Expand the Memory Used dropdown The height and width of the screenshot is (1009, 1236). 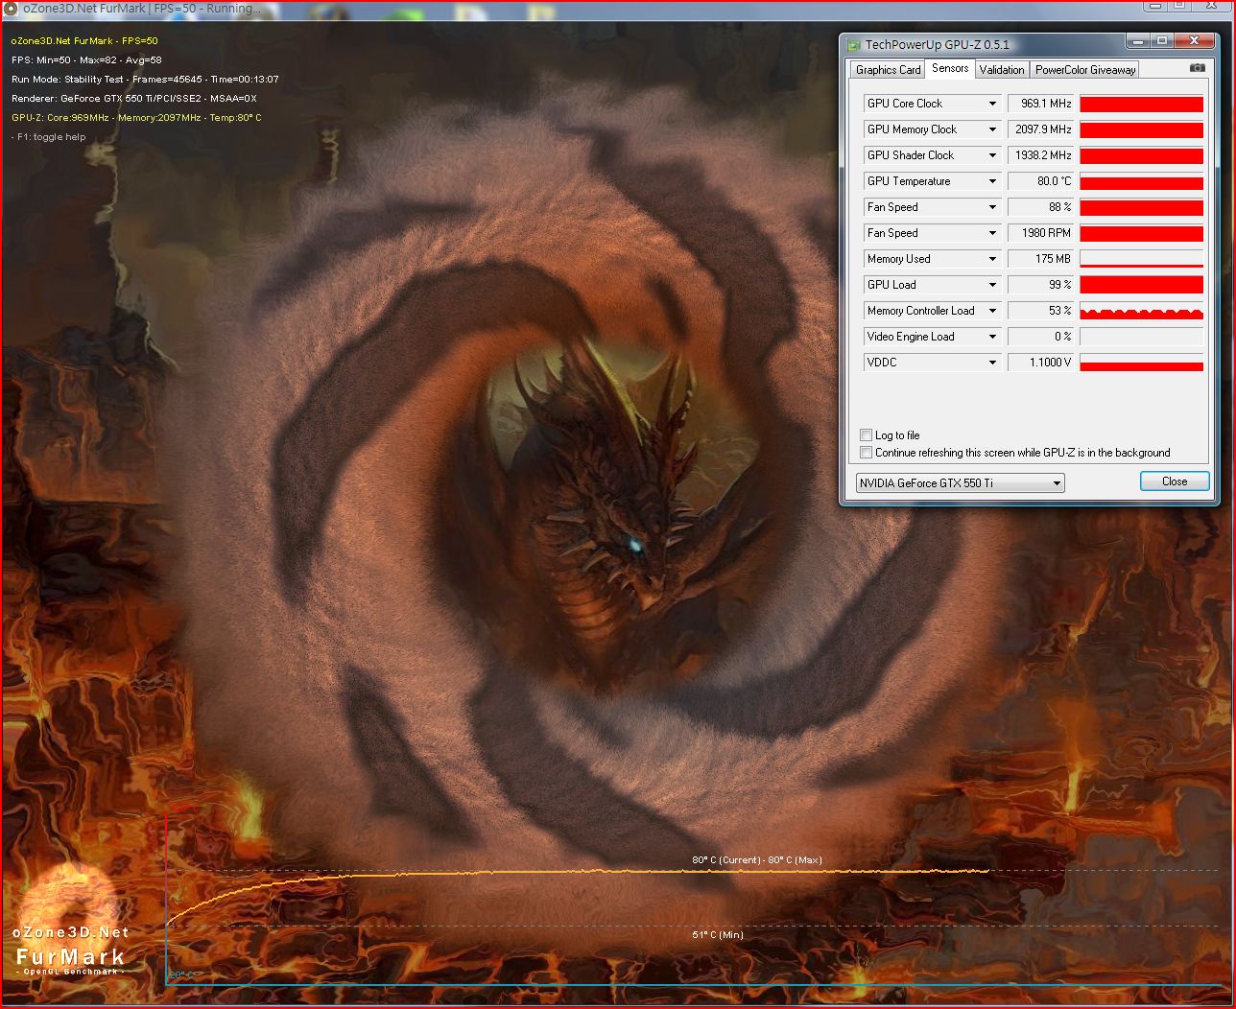pos(992,259)
